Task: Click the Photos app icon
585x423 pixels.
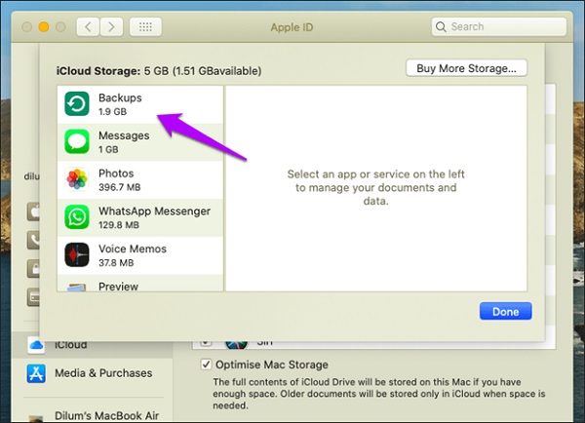Action: click(x=77, y=180)
